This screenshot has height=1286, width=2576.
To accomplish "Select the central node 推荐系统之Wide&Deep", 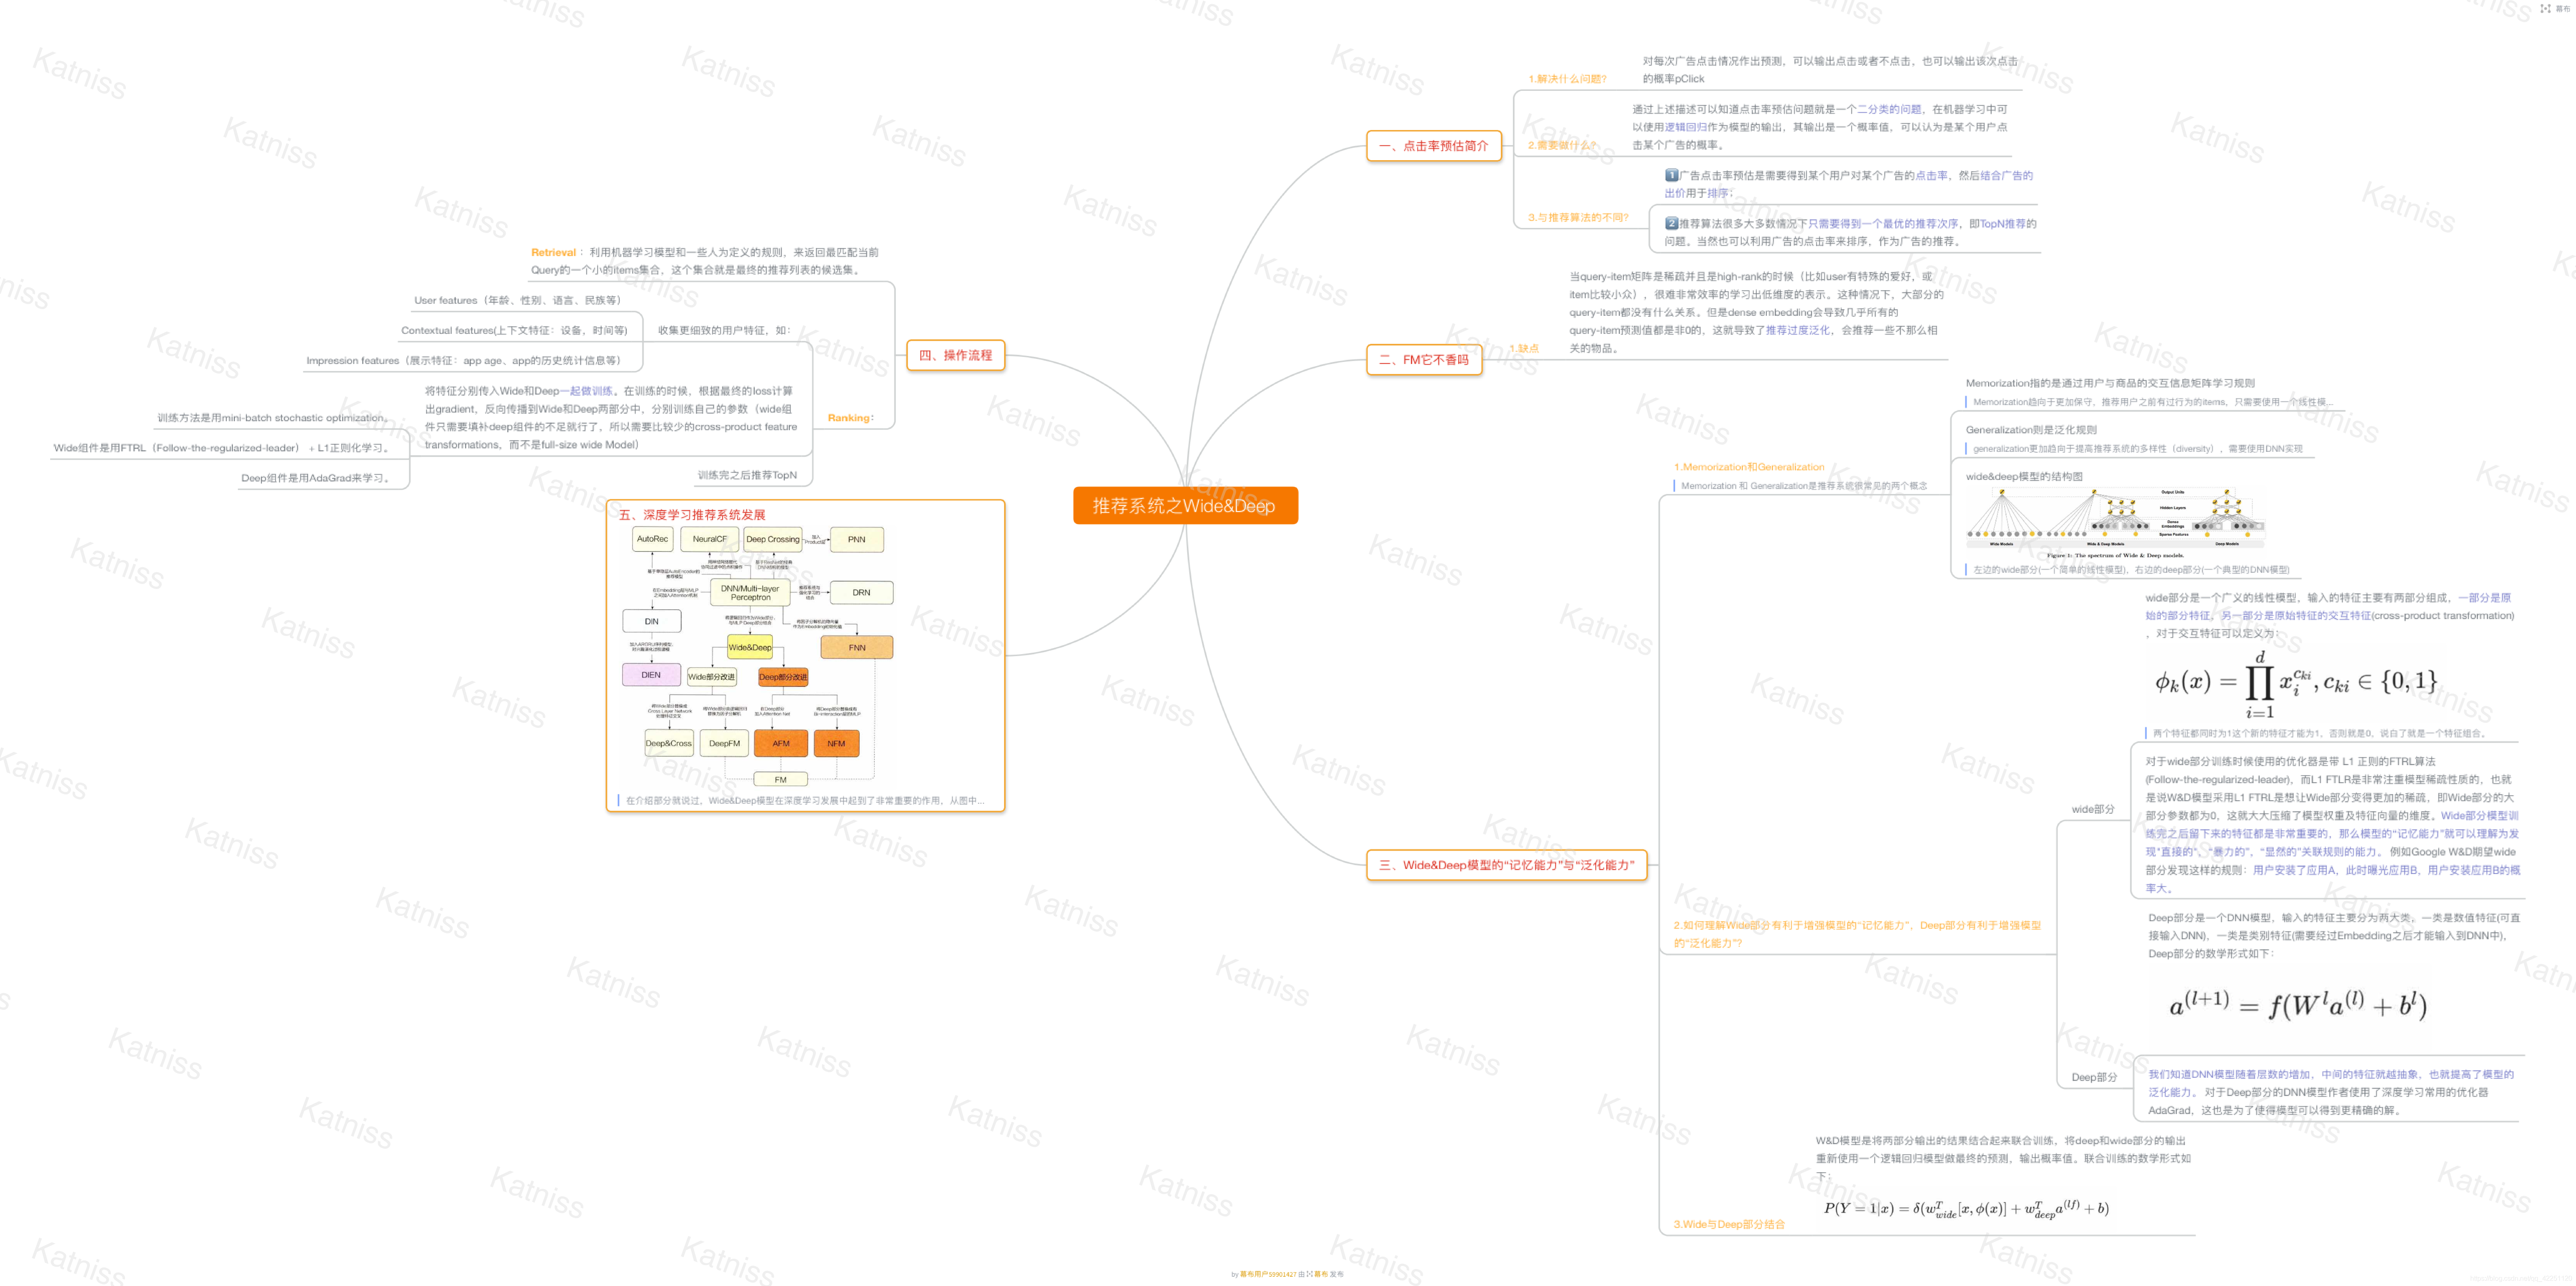I will pos(1185,505).
